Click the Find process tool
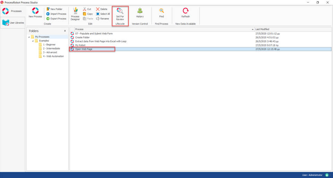This screenshot has width=333, height=178. click(161, 13)
